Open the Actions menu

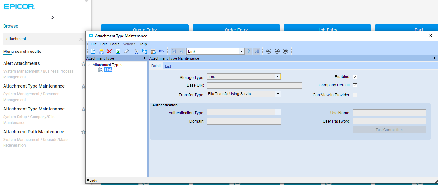pyautogui.click(x=129, y=44)
